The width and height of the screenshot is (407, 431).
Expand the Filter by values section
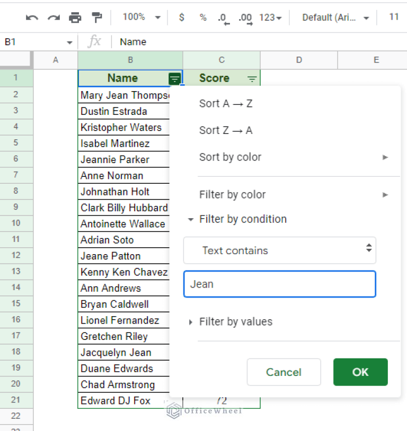[236, 321]
